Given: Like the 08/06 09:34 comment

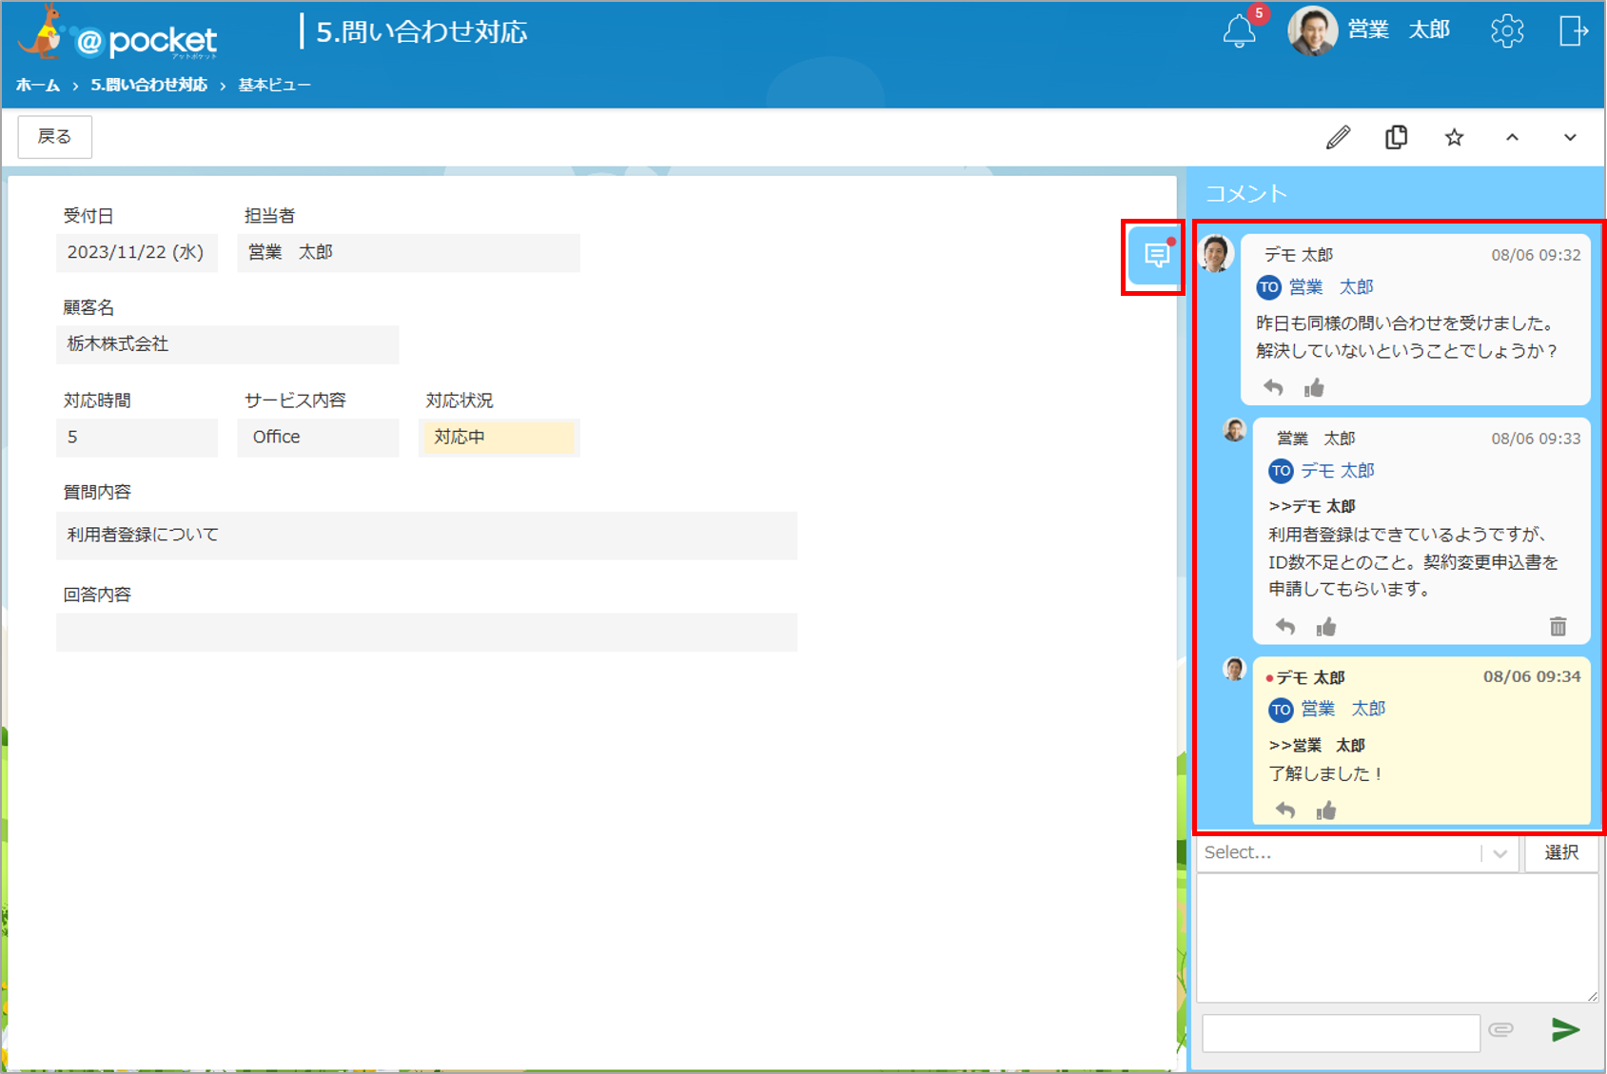Looking at the screenshot, I should pos(1326,810).
